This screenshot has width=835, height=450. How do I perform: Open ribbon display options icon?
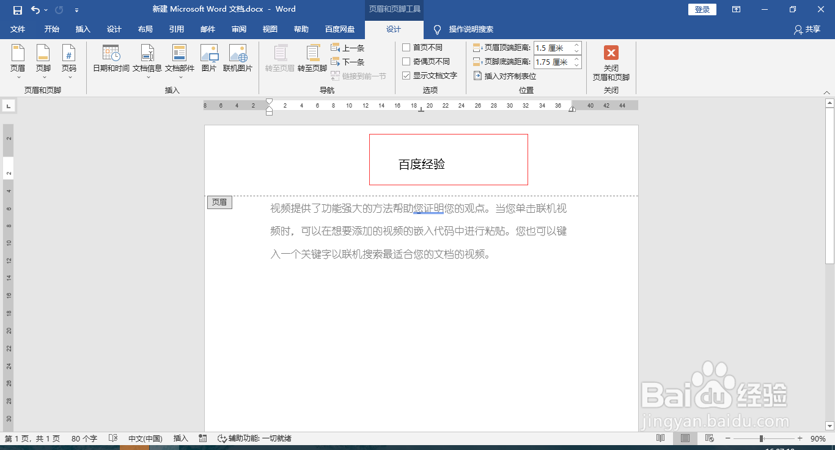[x=736, y=10]
